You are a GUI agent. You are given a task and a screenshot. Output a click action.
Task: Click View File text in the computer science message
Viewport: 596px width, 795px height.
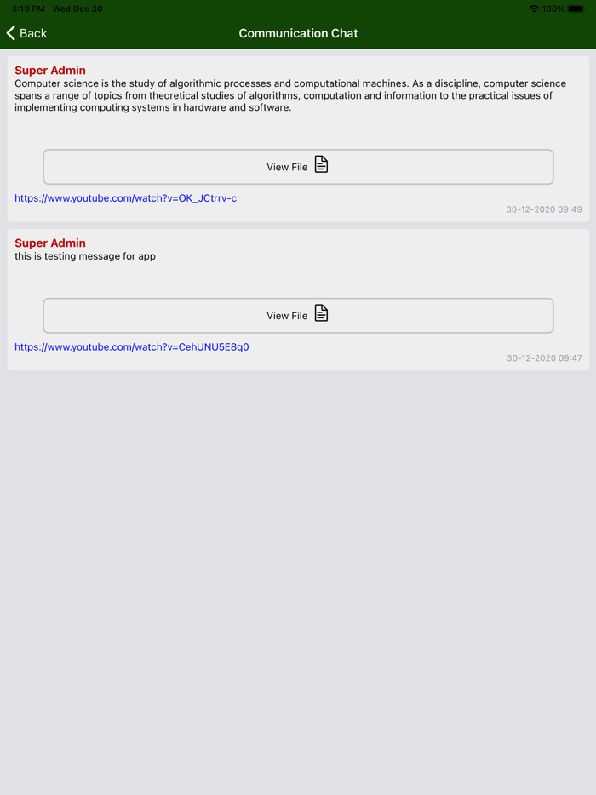click(287, 167)
